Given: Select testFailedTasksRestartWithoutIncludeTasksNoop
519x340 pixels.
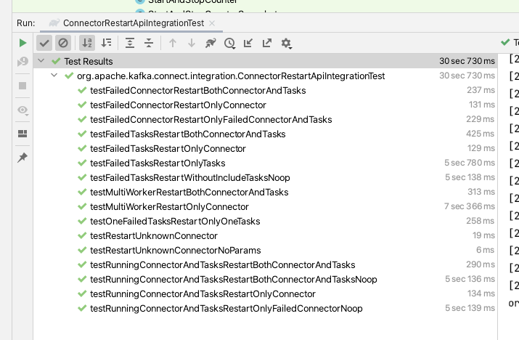Looking at the screenshot, I should click(x=265, y=178).
